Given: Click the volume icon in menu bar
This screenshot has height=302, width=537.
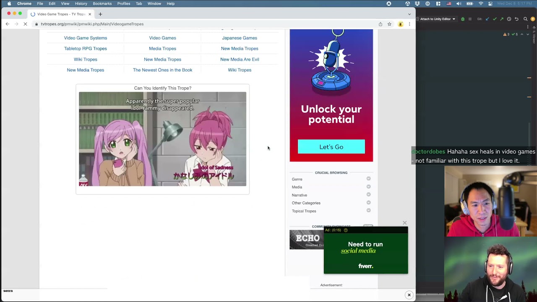Looking at the screenshot, I should (459, 3).
